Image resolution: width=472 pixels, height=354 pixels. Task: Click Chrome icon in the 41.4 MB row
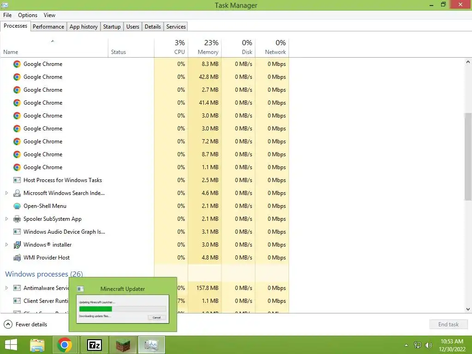click(x=17, y=103)
